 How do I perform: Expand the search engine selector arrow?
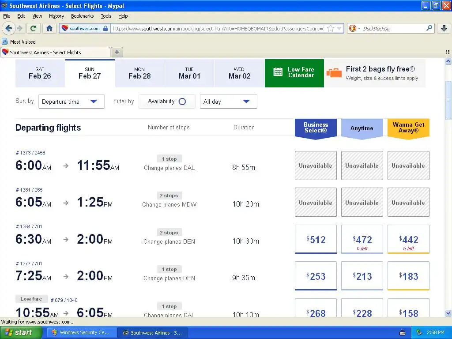coord(359,28)
